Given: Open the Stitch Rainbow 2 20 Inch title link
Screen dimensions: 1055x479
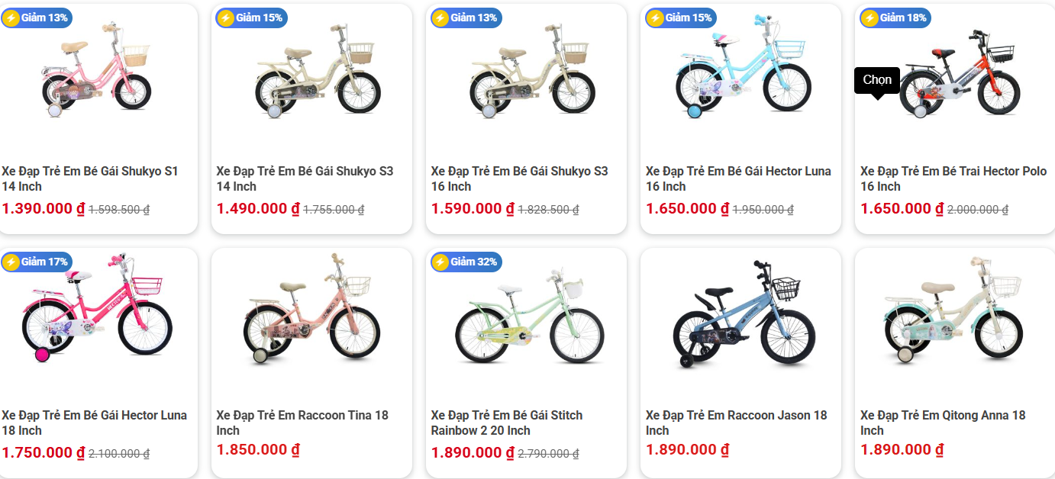Looking at the screenshot, I should 506,423.
